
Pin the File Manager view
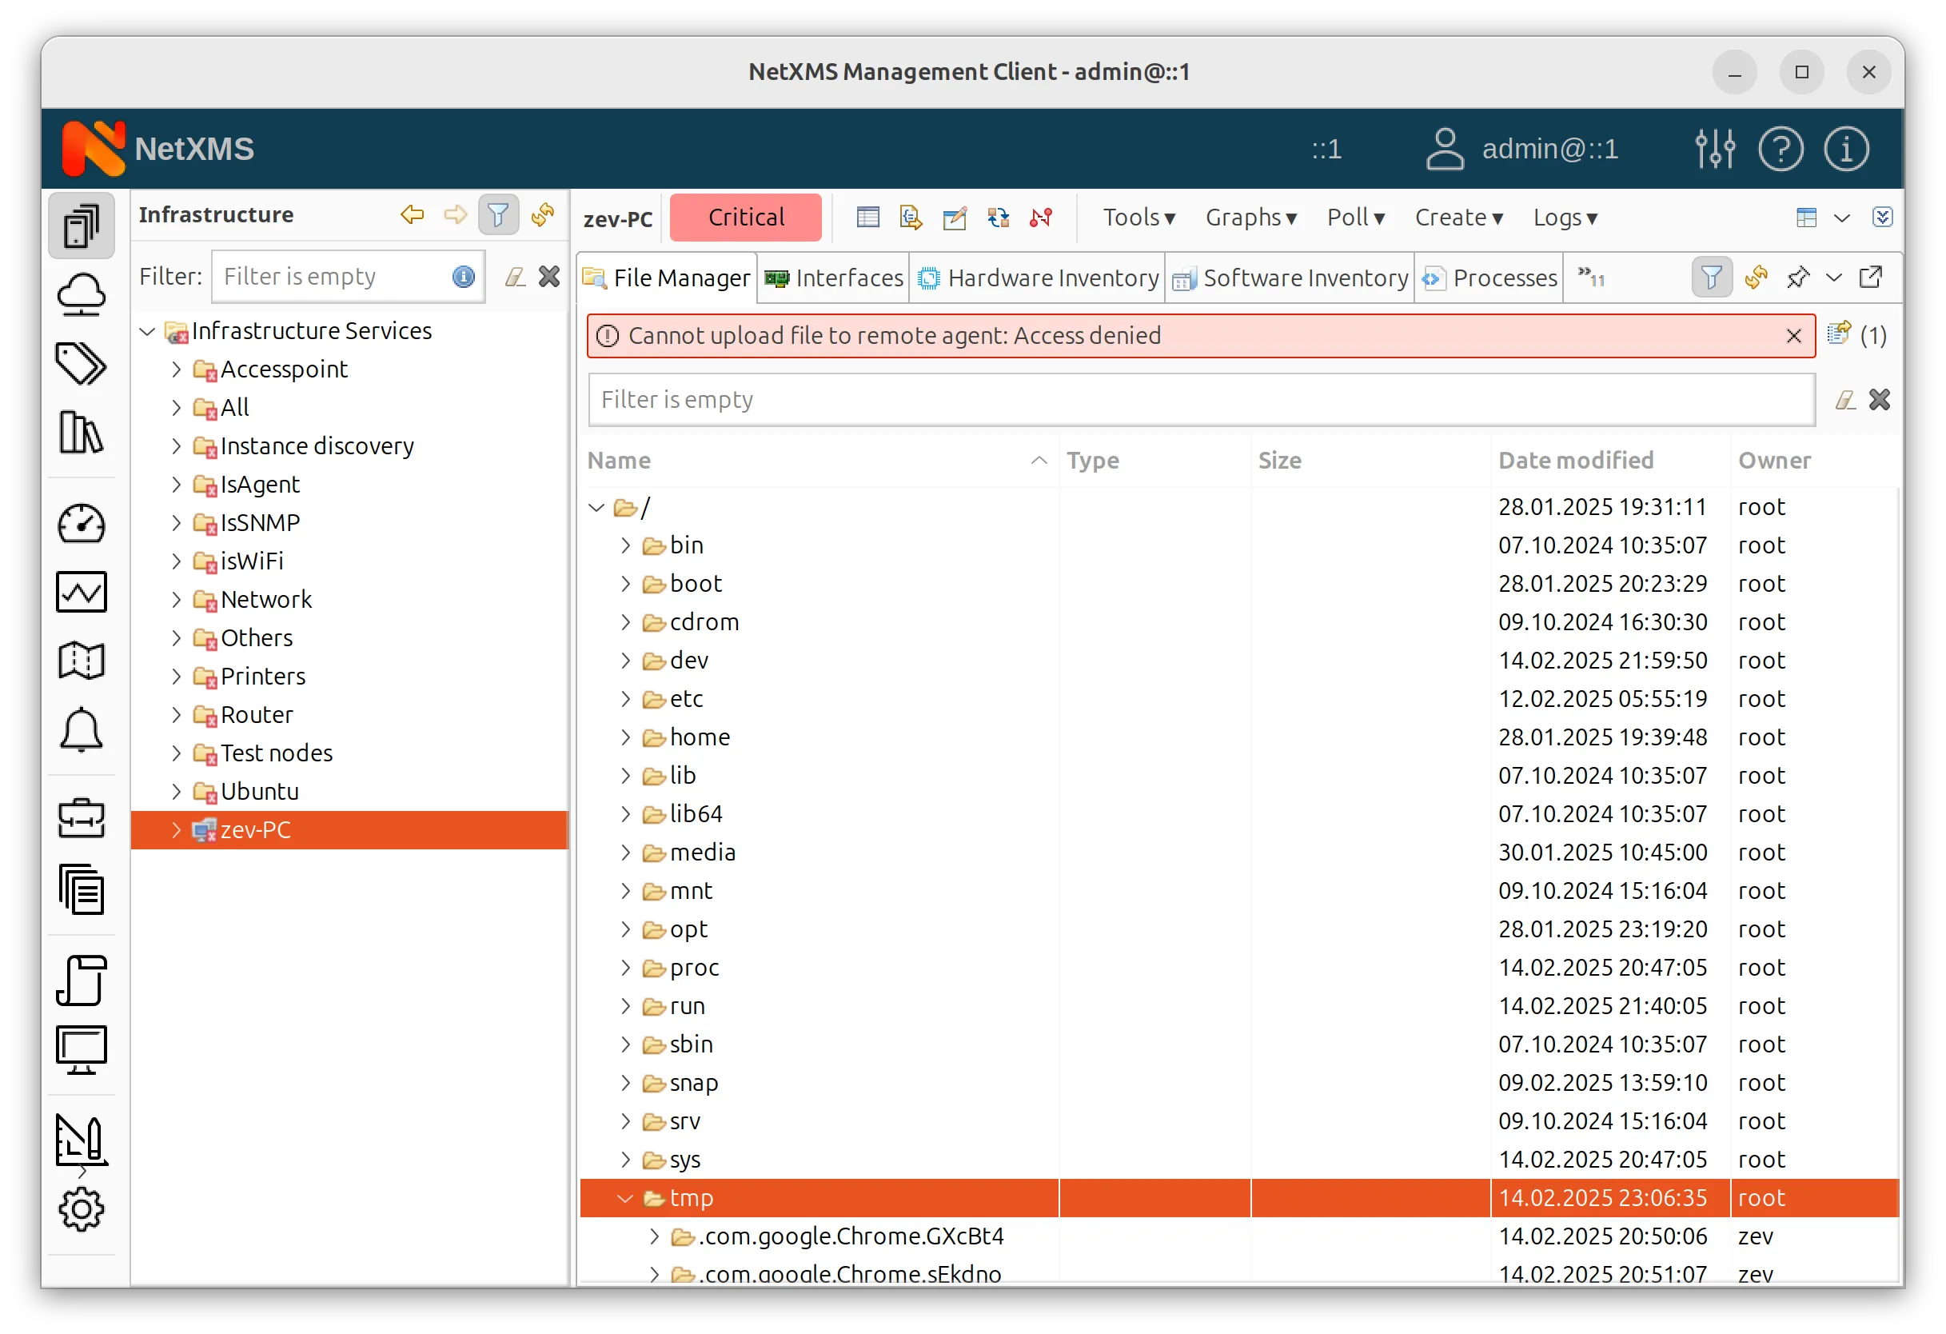(x=1796, y=278)
